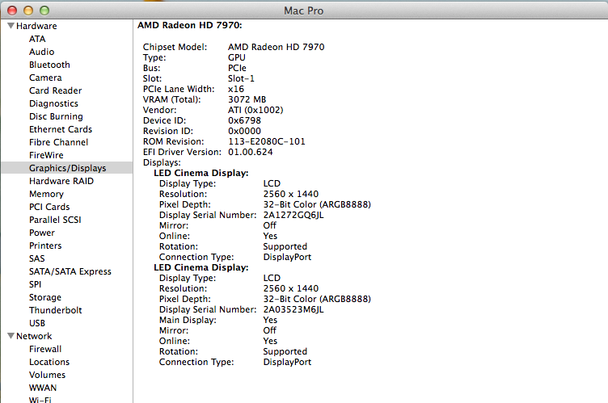Image resolution: width=608 pixels, height=403 pixels.
Task: Click Revision ID value 0x0000
Action: [244, 131]
